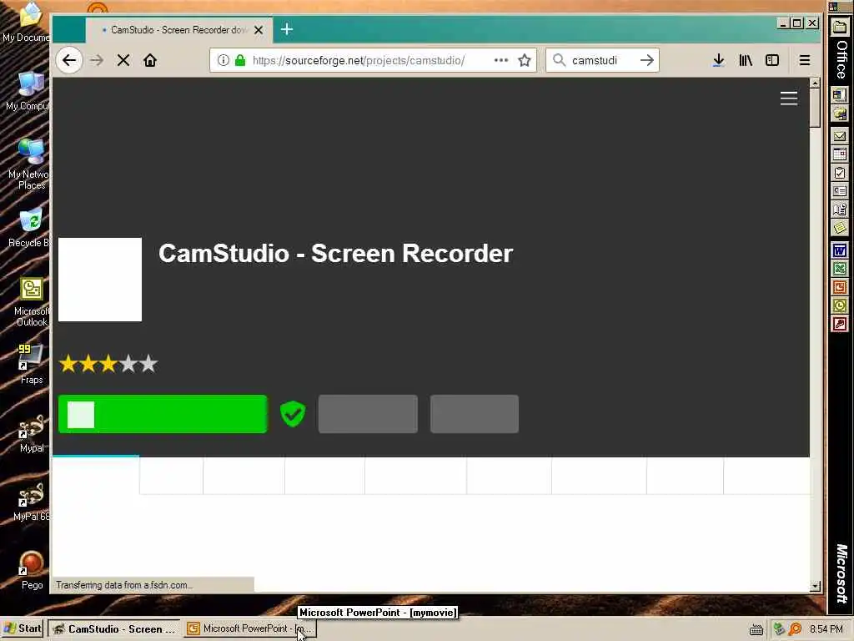Switch to Microsoft PowerPoint taskbar button
Image resolution: width=854 pixels, height=641 pixels.
tap(249, 628)
